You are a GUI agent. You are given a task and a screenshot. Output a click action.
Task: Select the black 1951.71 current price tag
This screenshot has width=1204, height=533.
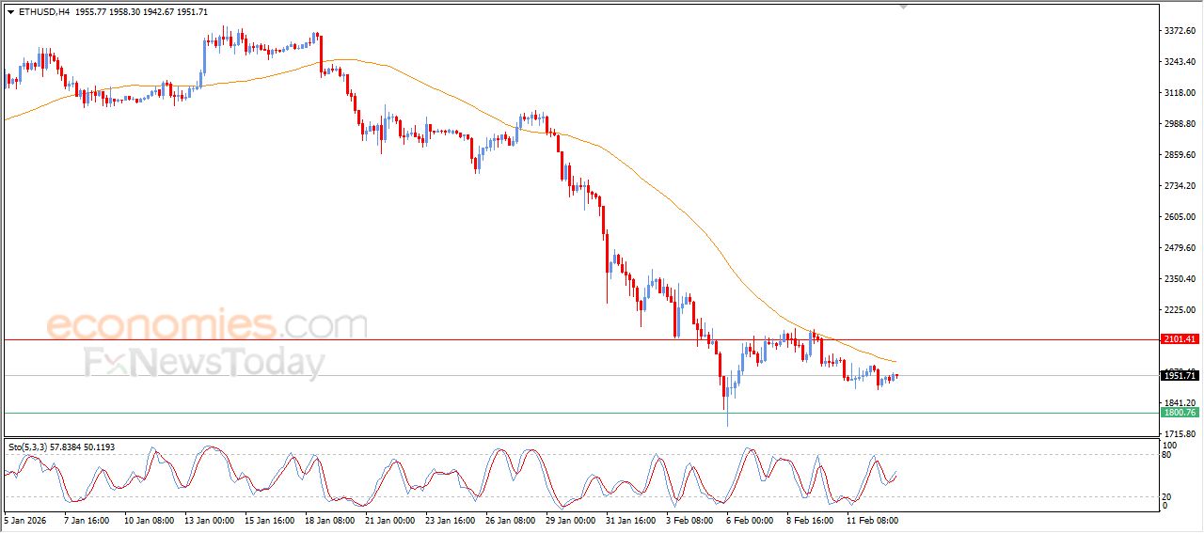[1180, 376]
